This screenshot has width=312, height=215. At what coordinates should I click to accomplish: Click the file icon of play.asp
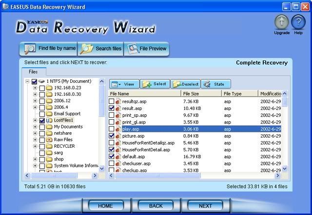[x=118, y=129]
